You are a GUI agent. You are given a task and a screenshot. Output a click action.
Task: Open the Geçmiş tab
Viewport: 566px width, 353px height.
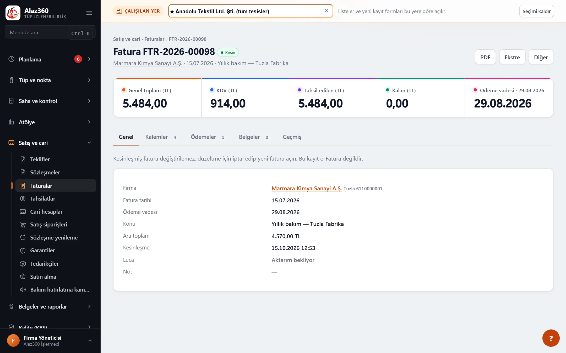(x=292, y=137)
